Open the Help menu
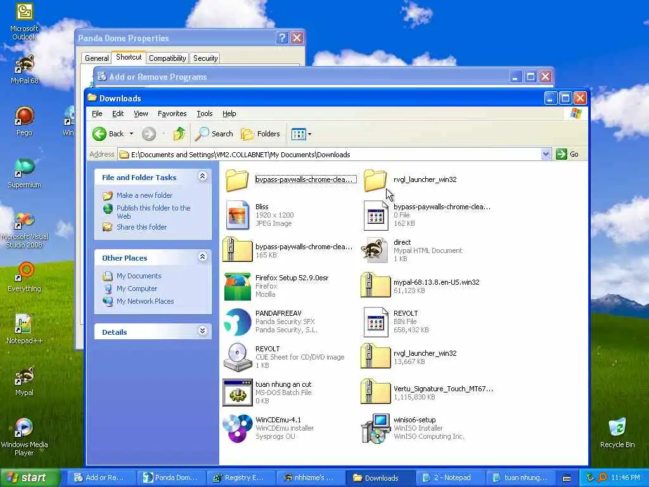This screenshot has width=649, height=487. (x=229, y=114)
